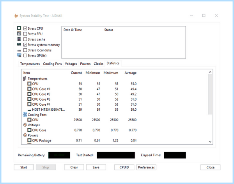Screen dimensions: 234x184
Task: Click the lightning icon of Powers group
Action: pyautogui.click(x=25, y=135)
